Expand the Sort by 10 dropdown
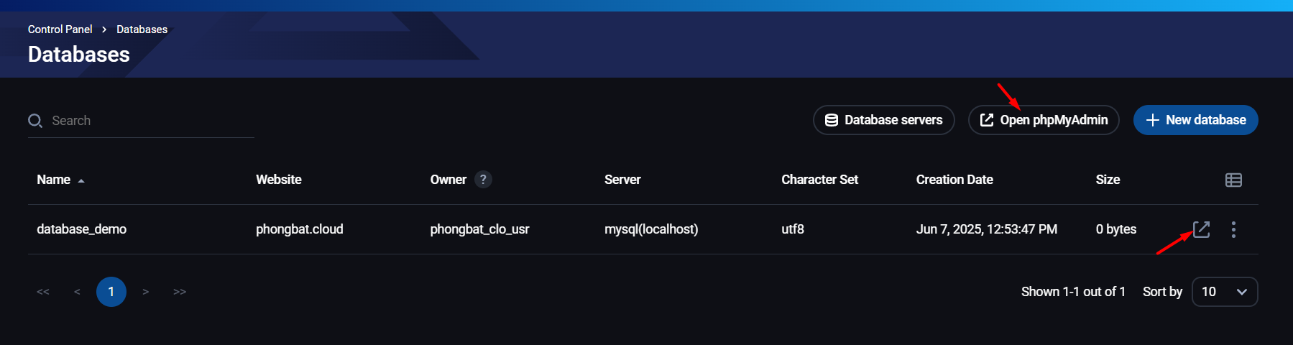The image size is (1293, 345). tap(1224, 292)
